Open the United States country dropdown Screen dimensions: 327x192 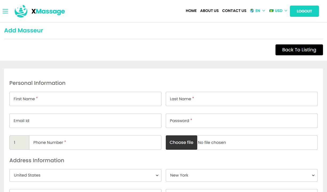[x=85, y=176]
